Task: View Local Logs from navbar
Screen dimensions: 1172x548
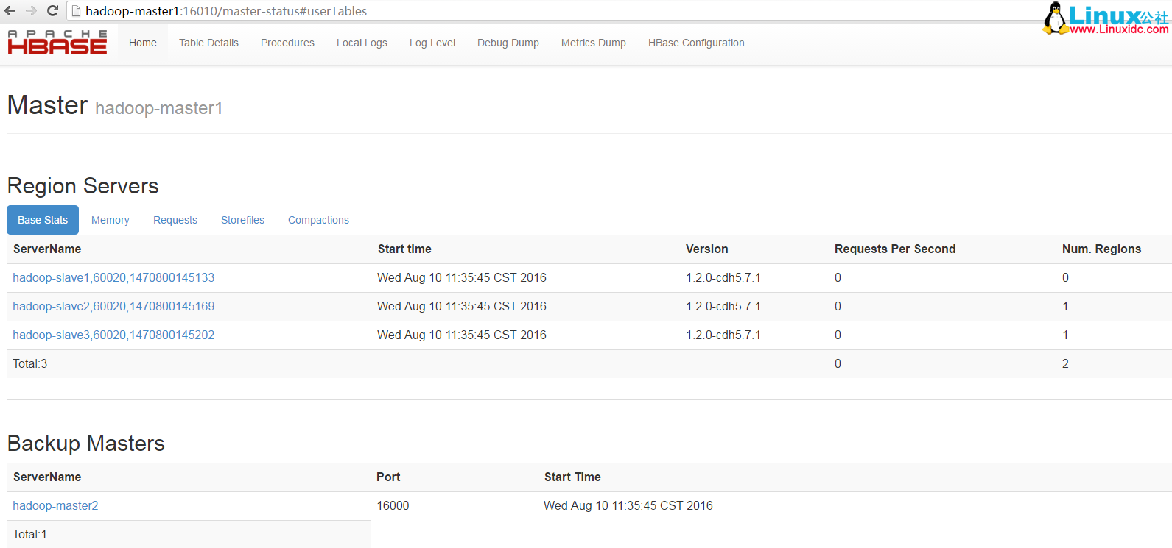Action: 362,43
